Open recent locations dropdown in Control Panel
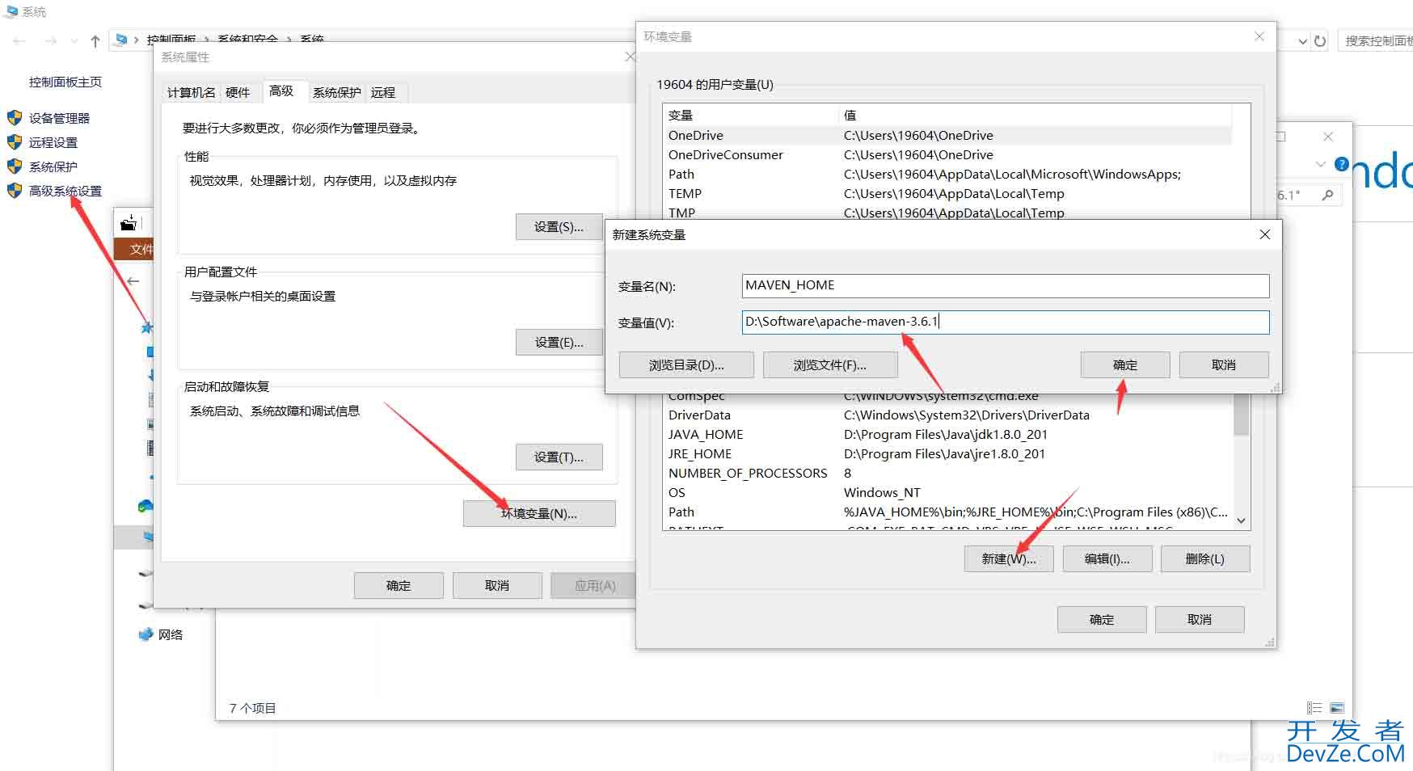 pyautogui.click(x=74, y=40)
